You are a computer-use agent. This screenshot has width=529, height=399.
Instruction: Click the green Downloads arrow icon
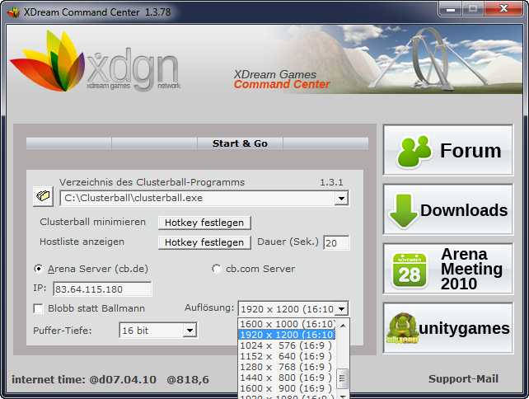[403, 210]
